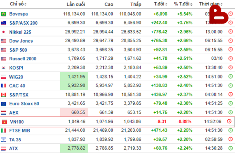Viewport: 235px width, 153px height.
Task: Select the VN100 -0.88% change cell
Action: click(185, 121)
